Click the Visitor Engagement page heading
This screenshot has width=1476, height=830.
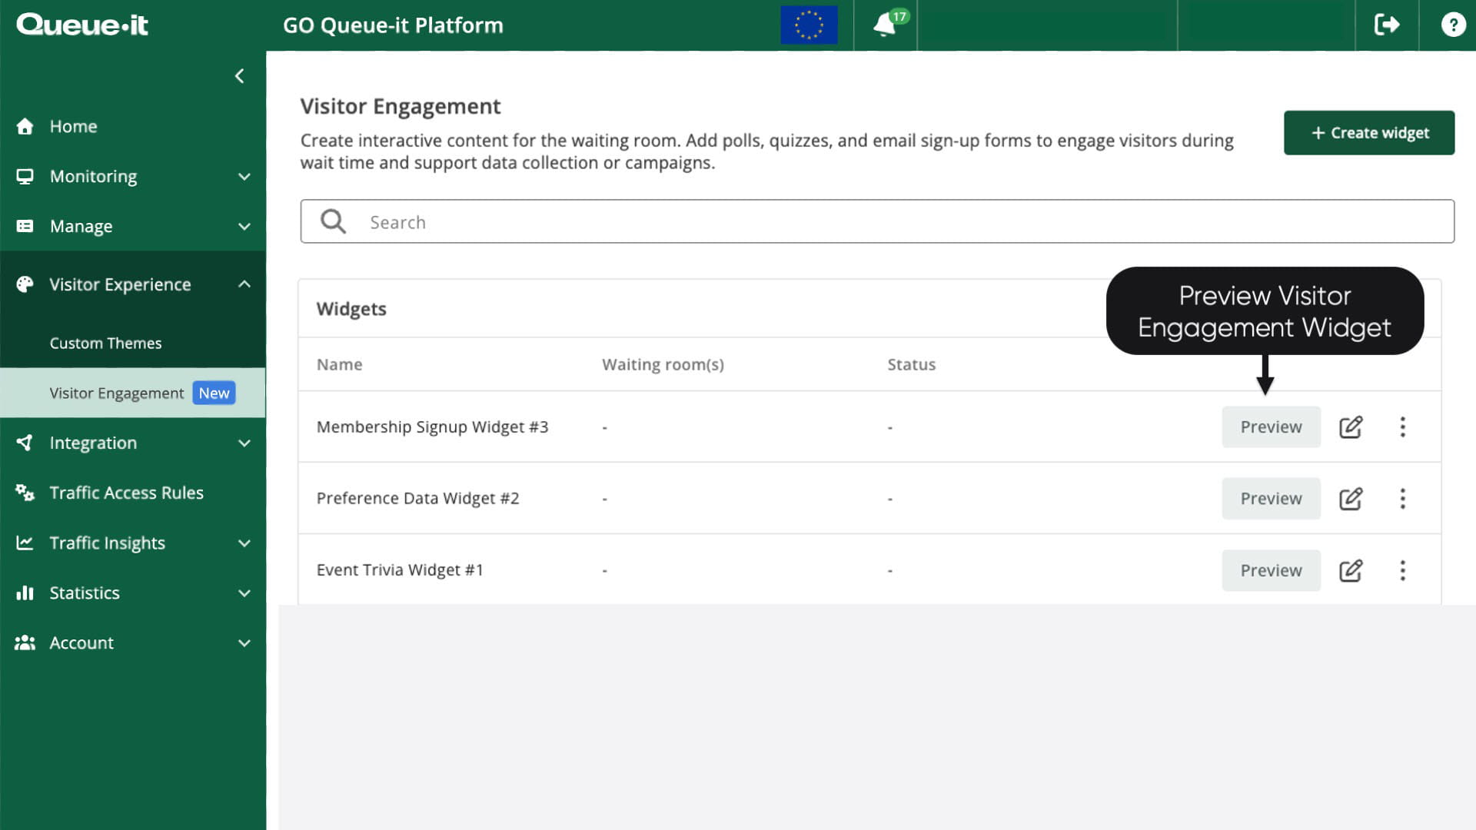coord(400,106)
